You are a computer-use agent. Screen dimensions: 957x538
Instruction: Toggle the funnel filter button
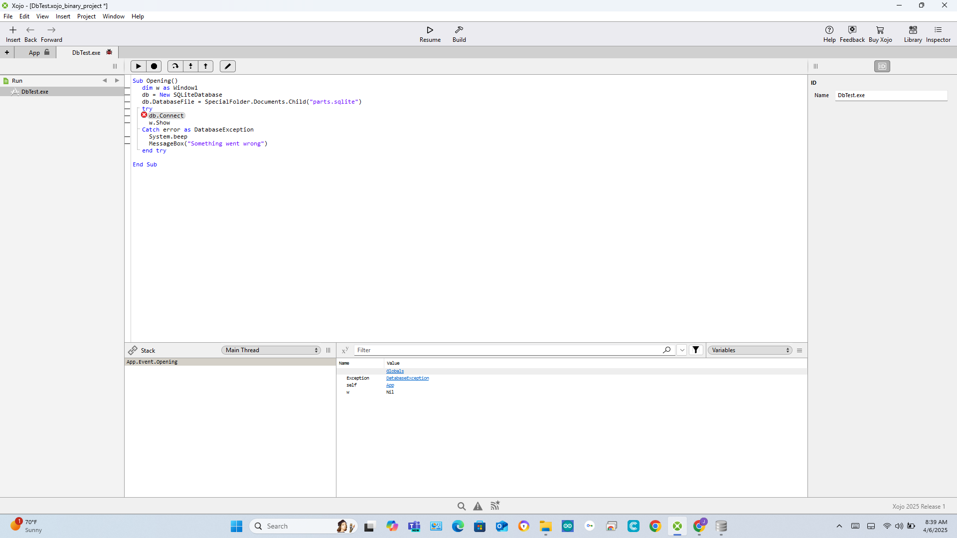pyautogui.click(x=696, y=350)
